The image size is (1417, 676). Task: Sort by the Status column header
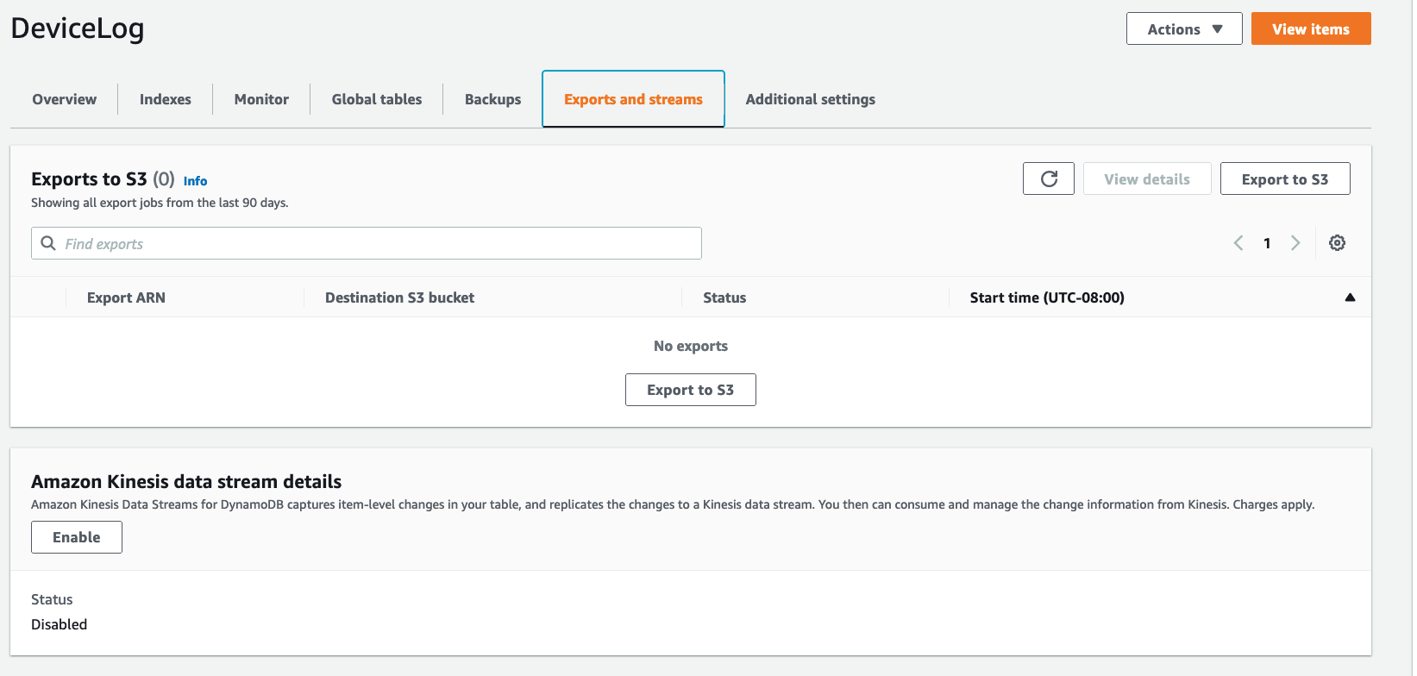point(724,297)
